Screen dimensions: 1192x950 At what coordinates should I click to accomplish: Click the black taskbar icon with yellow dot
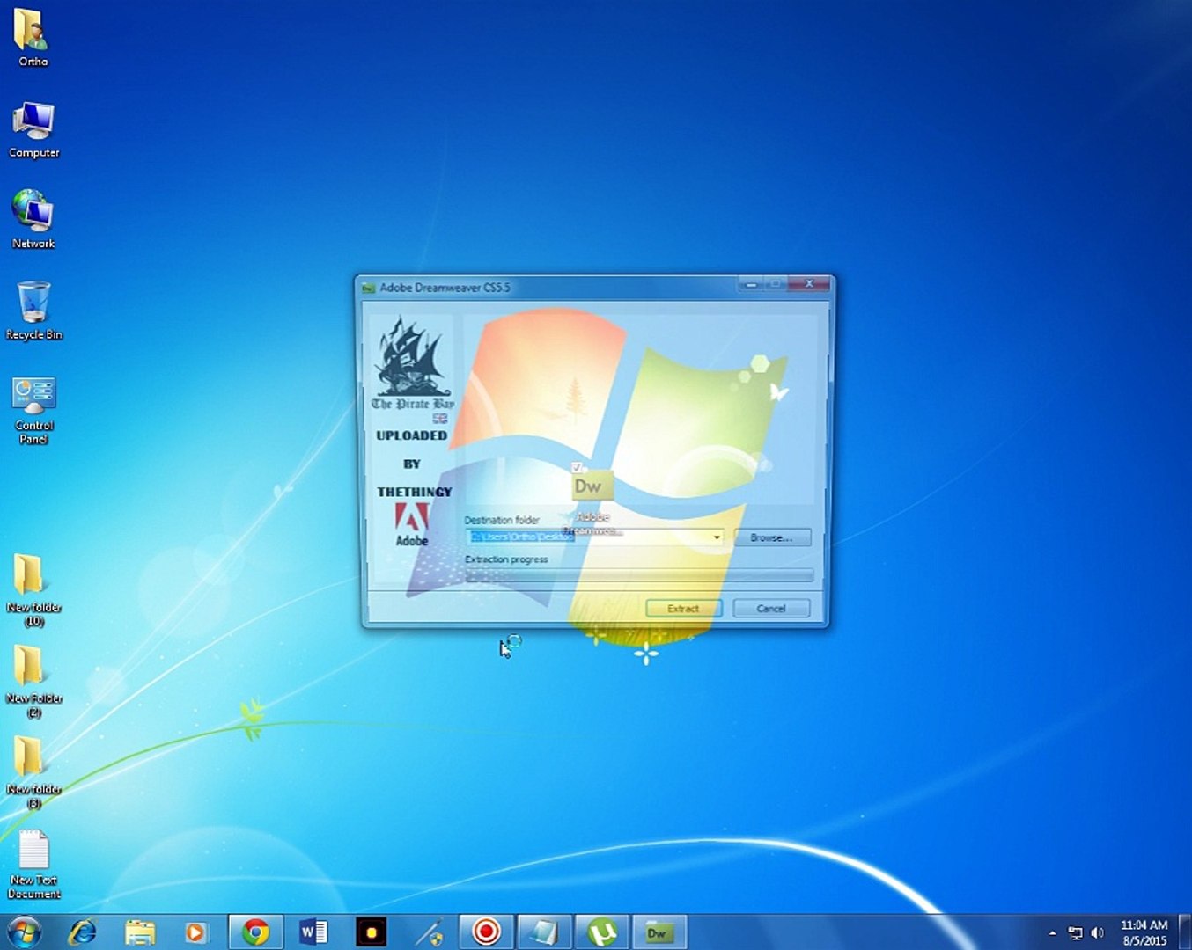[x=371, y=932]
